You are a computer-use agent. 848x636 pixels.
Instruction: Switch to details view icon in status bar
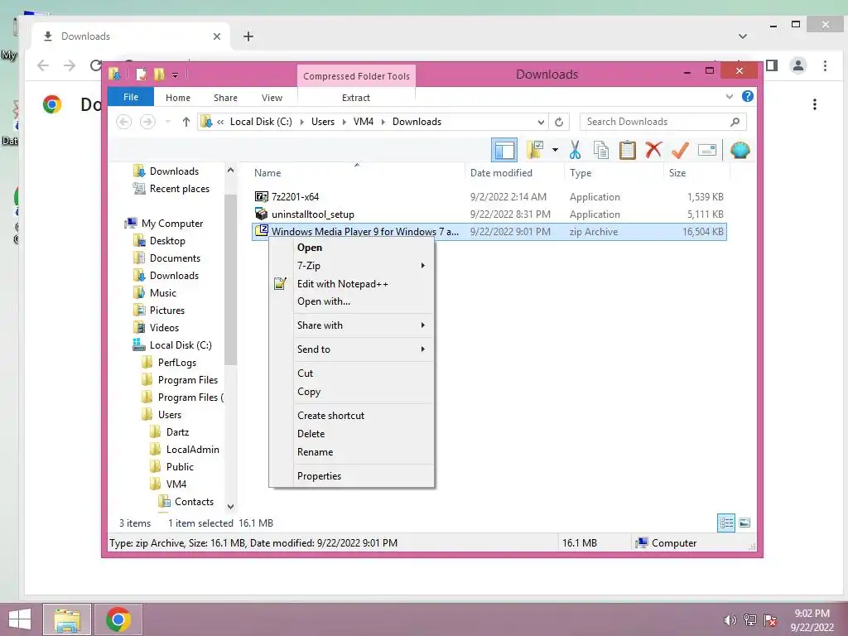point(725,523)
